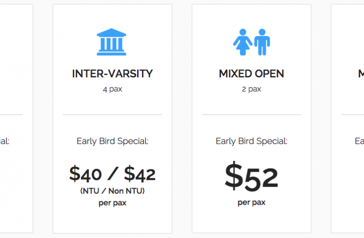Click per pax under the $52 price
The width and height of the screenshot is (364, 238).
point(252,203)
